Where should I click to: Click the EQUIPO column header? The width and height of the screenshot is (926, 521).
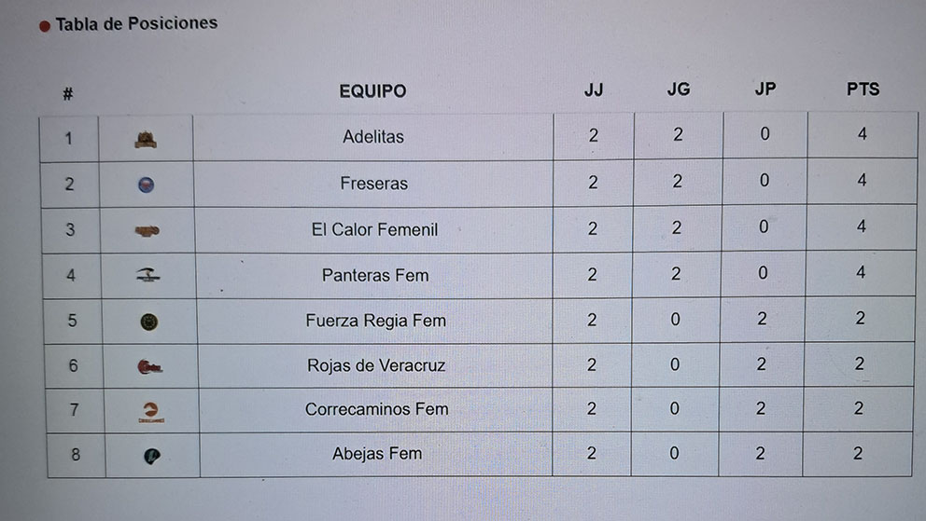(372, 91)
